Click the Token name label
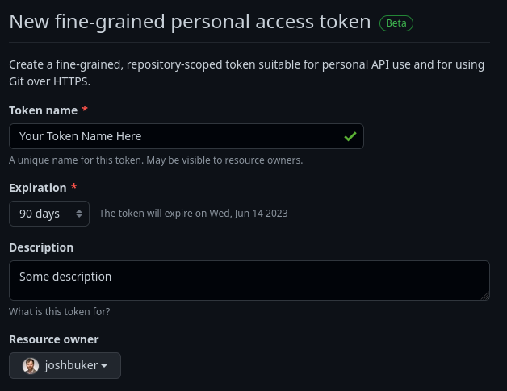The width and height of the screenshot is (507, 391). (44, 110)
